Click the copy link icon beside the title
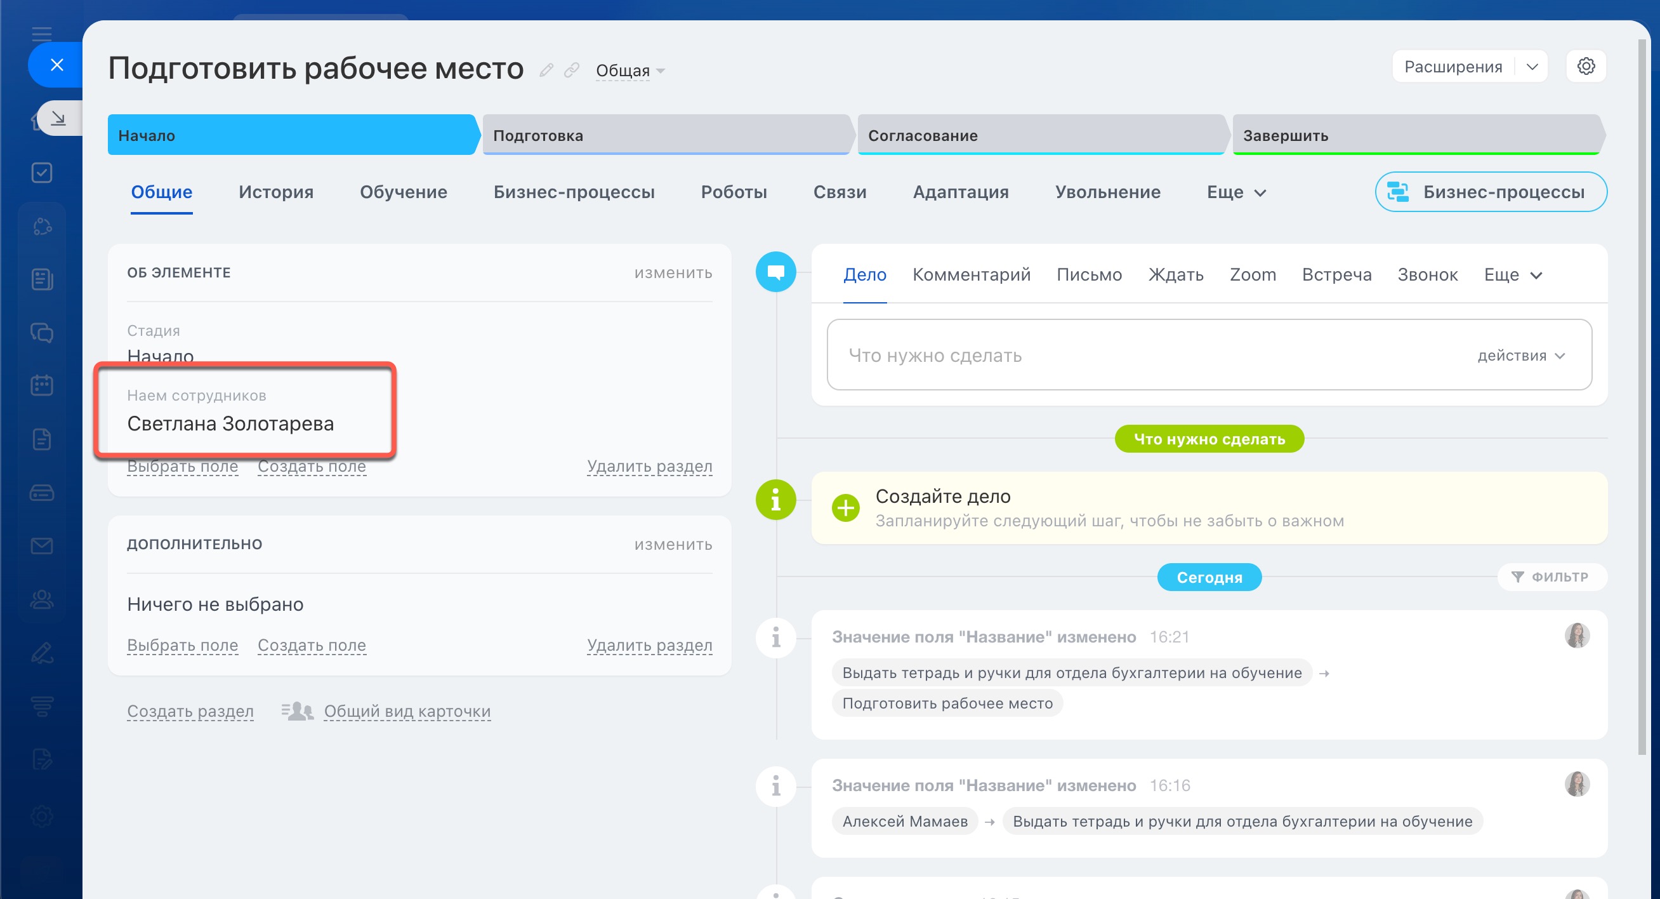This screenshot has width=1660, height=899. point(571,70)
